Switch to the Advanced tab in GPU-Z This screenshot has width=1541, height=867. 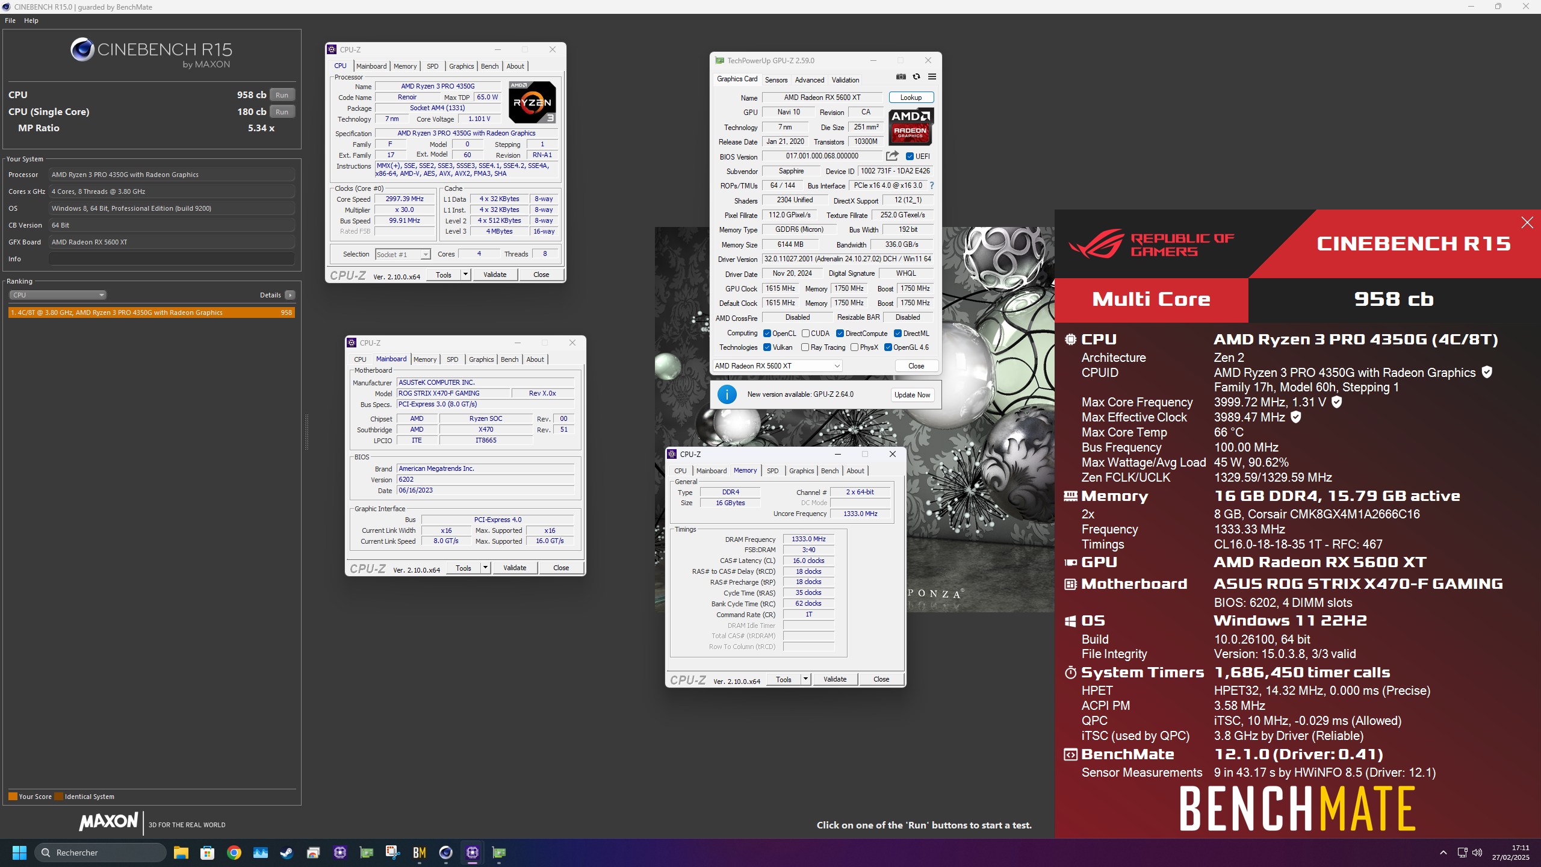810,79
